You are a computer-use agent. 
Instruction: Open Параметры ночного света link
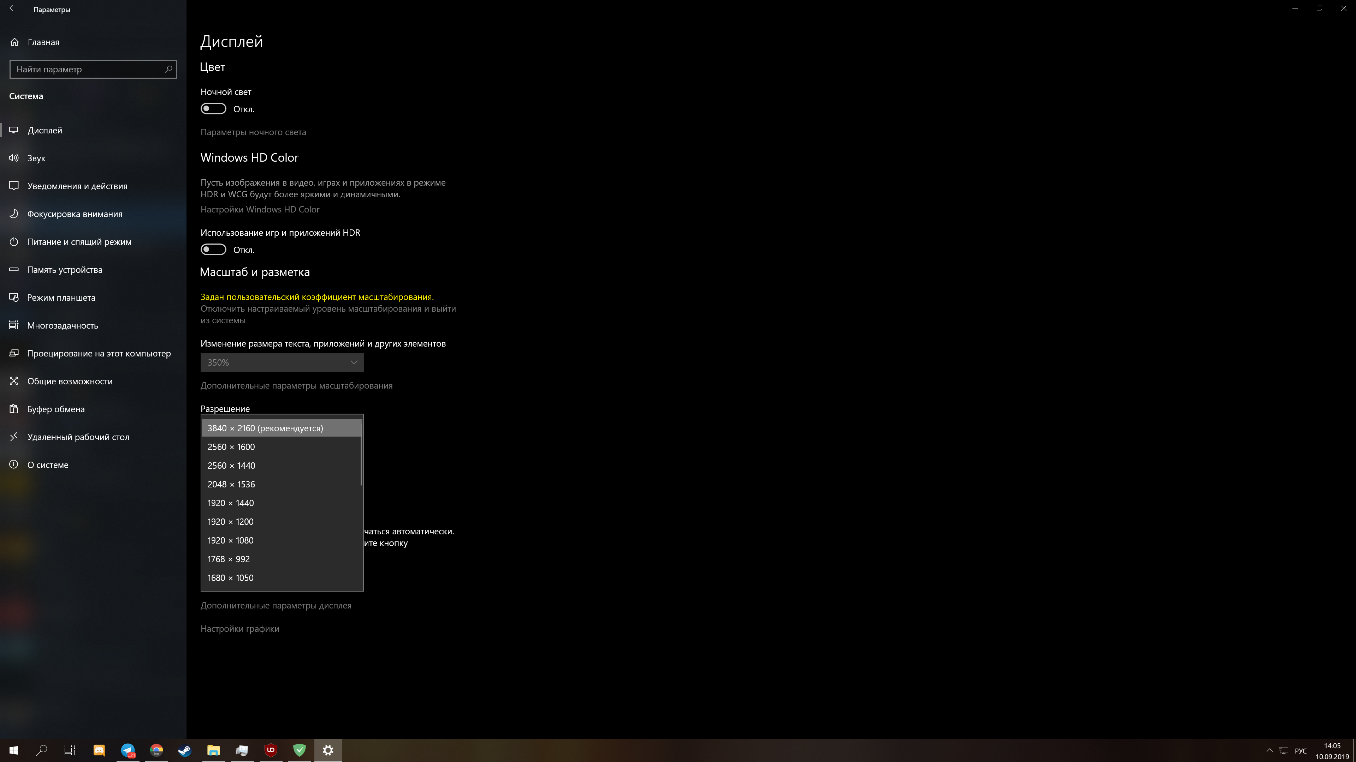pyautogui.click(x=253, y=132)
